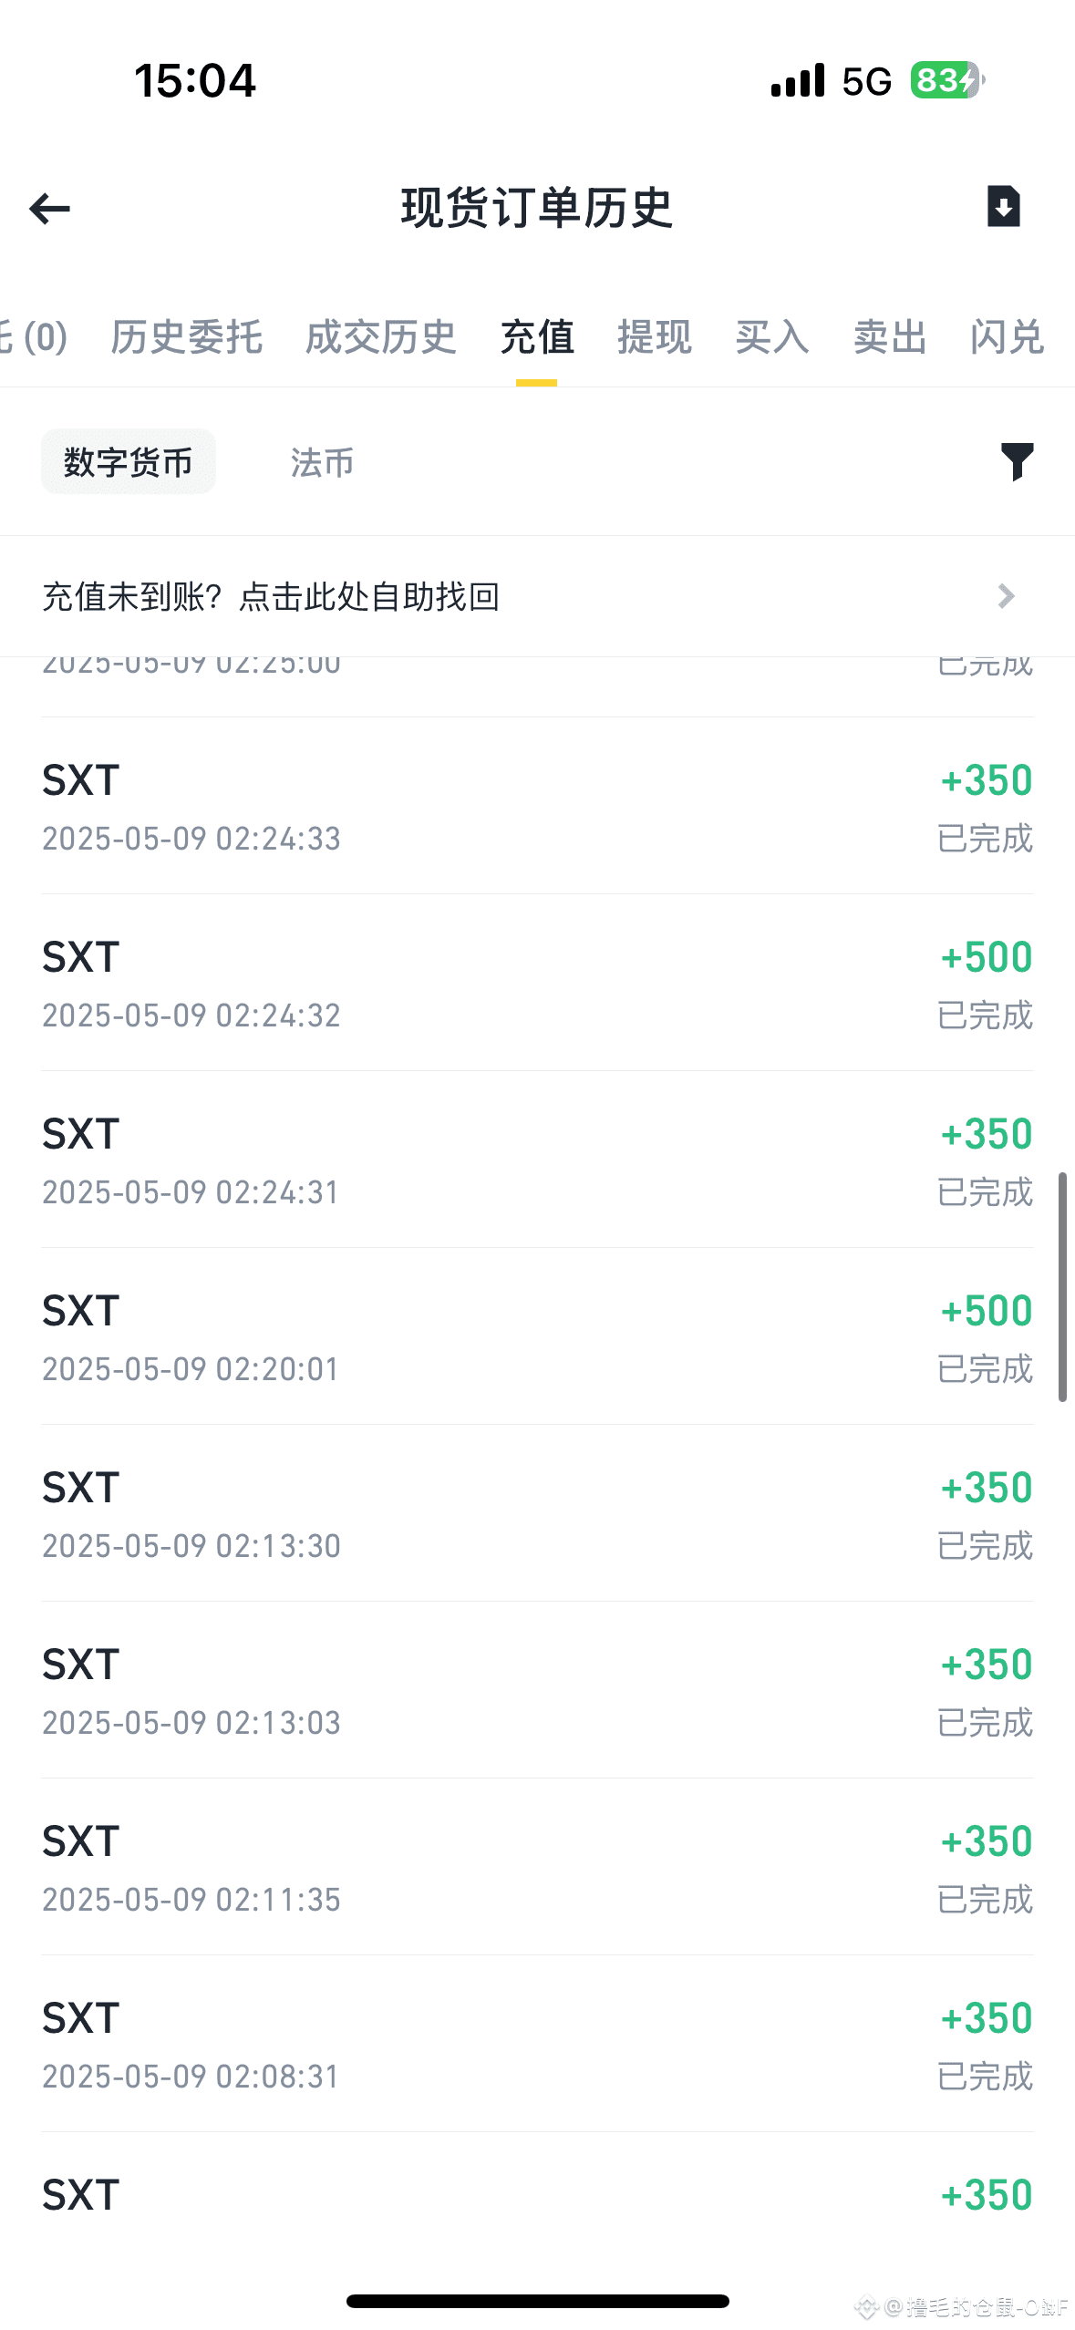Screen dimensions: 1075x2330
Task: Tap the back arrow icon
Action: pos(49,209)
